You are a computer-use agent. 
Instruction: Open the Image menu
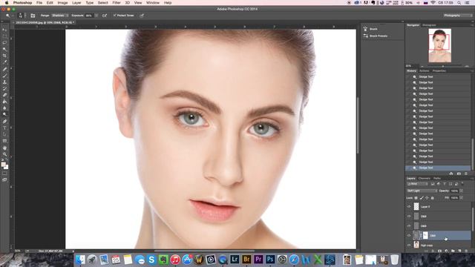(62, 3)
